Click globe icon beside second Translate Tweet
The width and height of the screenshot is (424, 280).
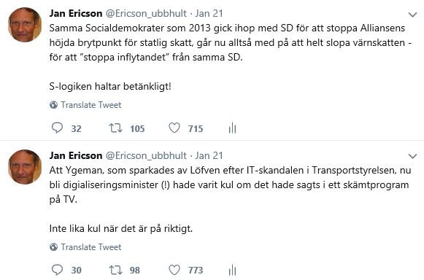pos(53,247)
